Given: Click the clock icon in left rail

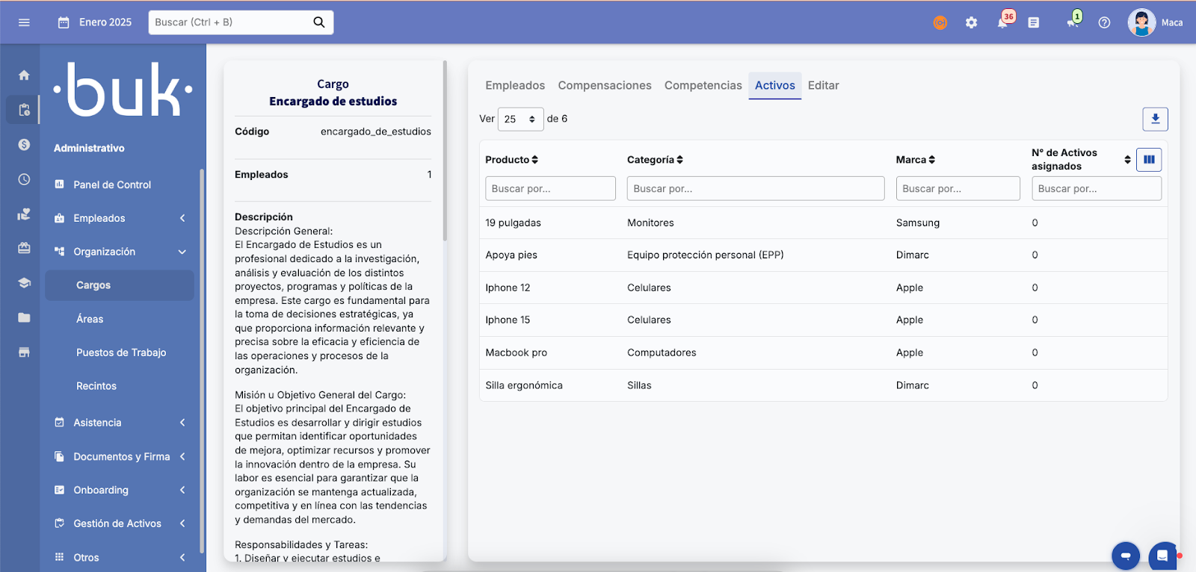Looking at the screenshot, I should pos(24,179).
